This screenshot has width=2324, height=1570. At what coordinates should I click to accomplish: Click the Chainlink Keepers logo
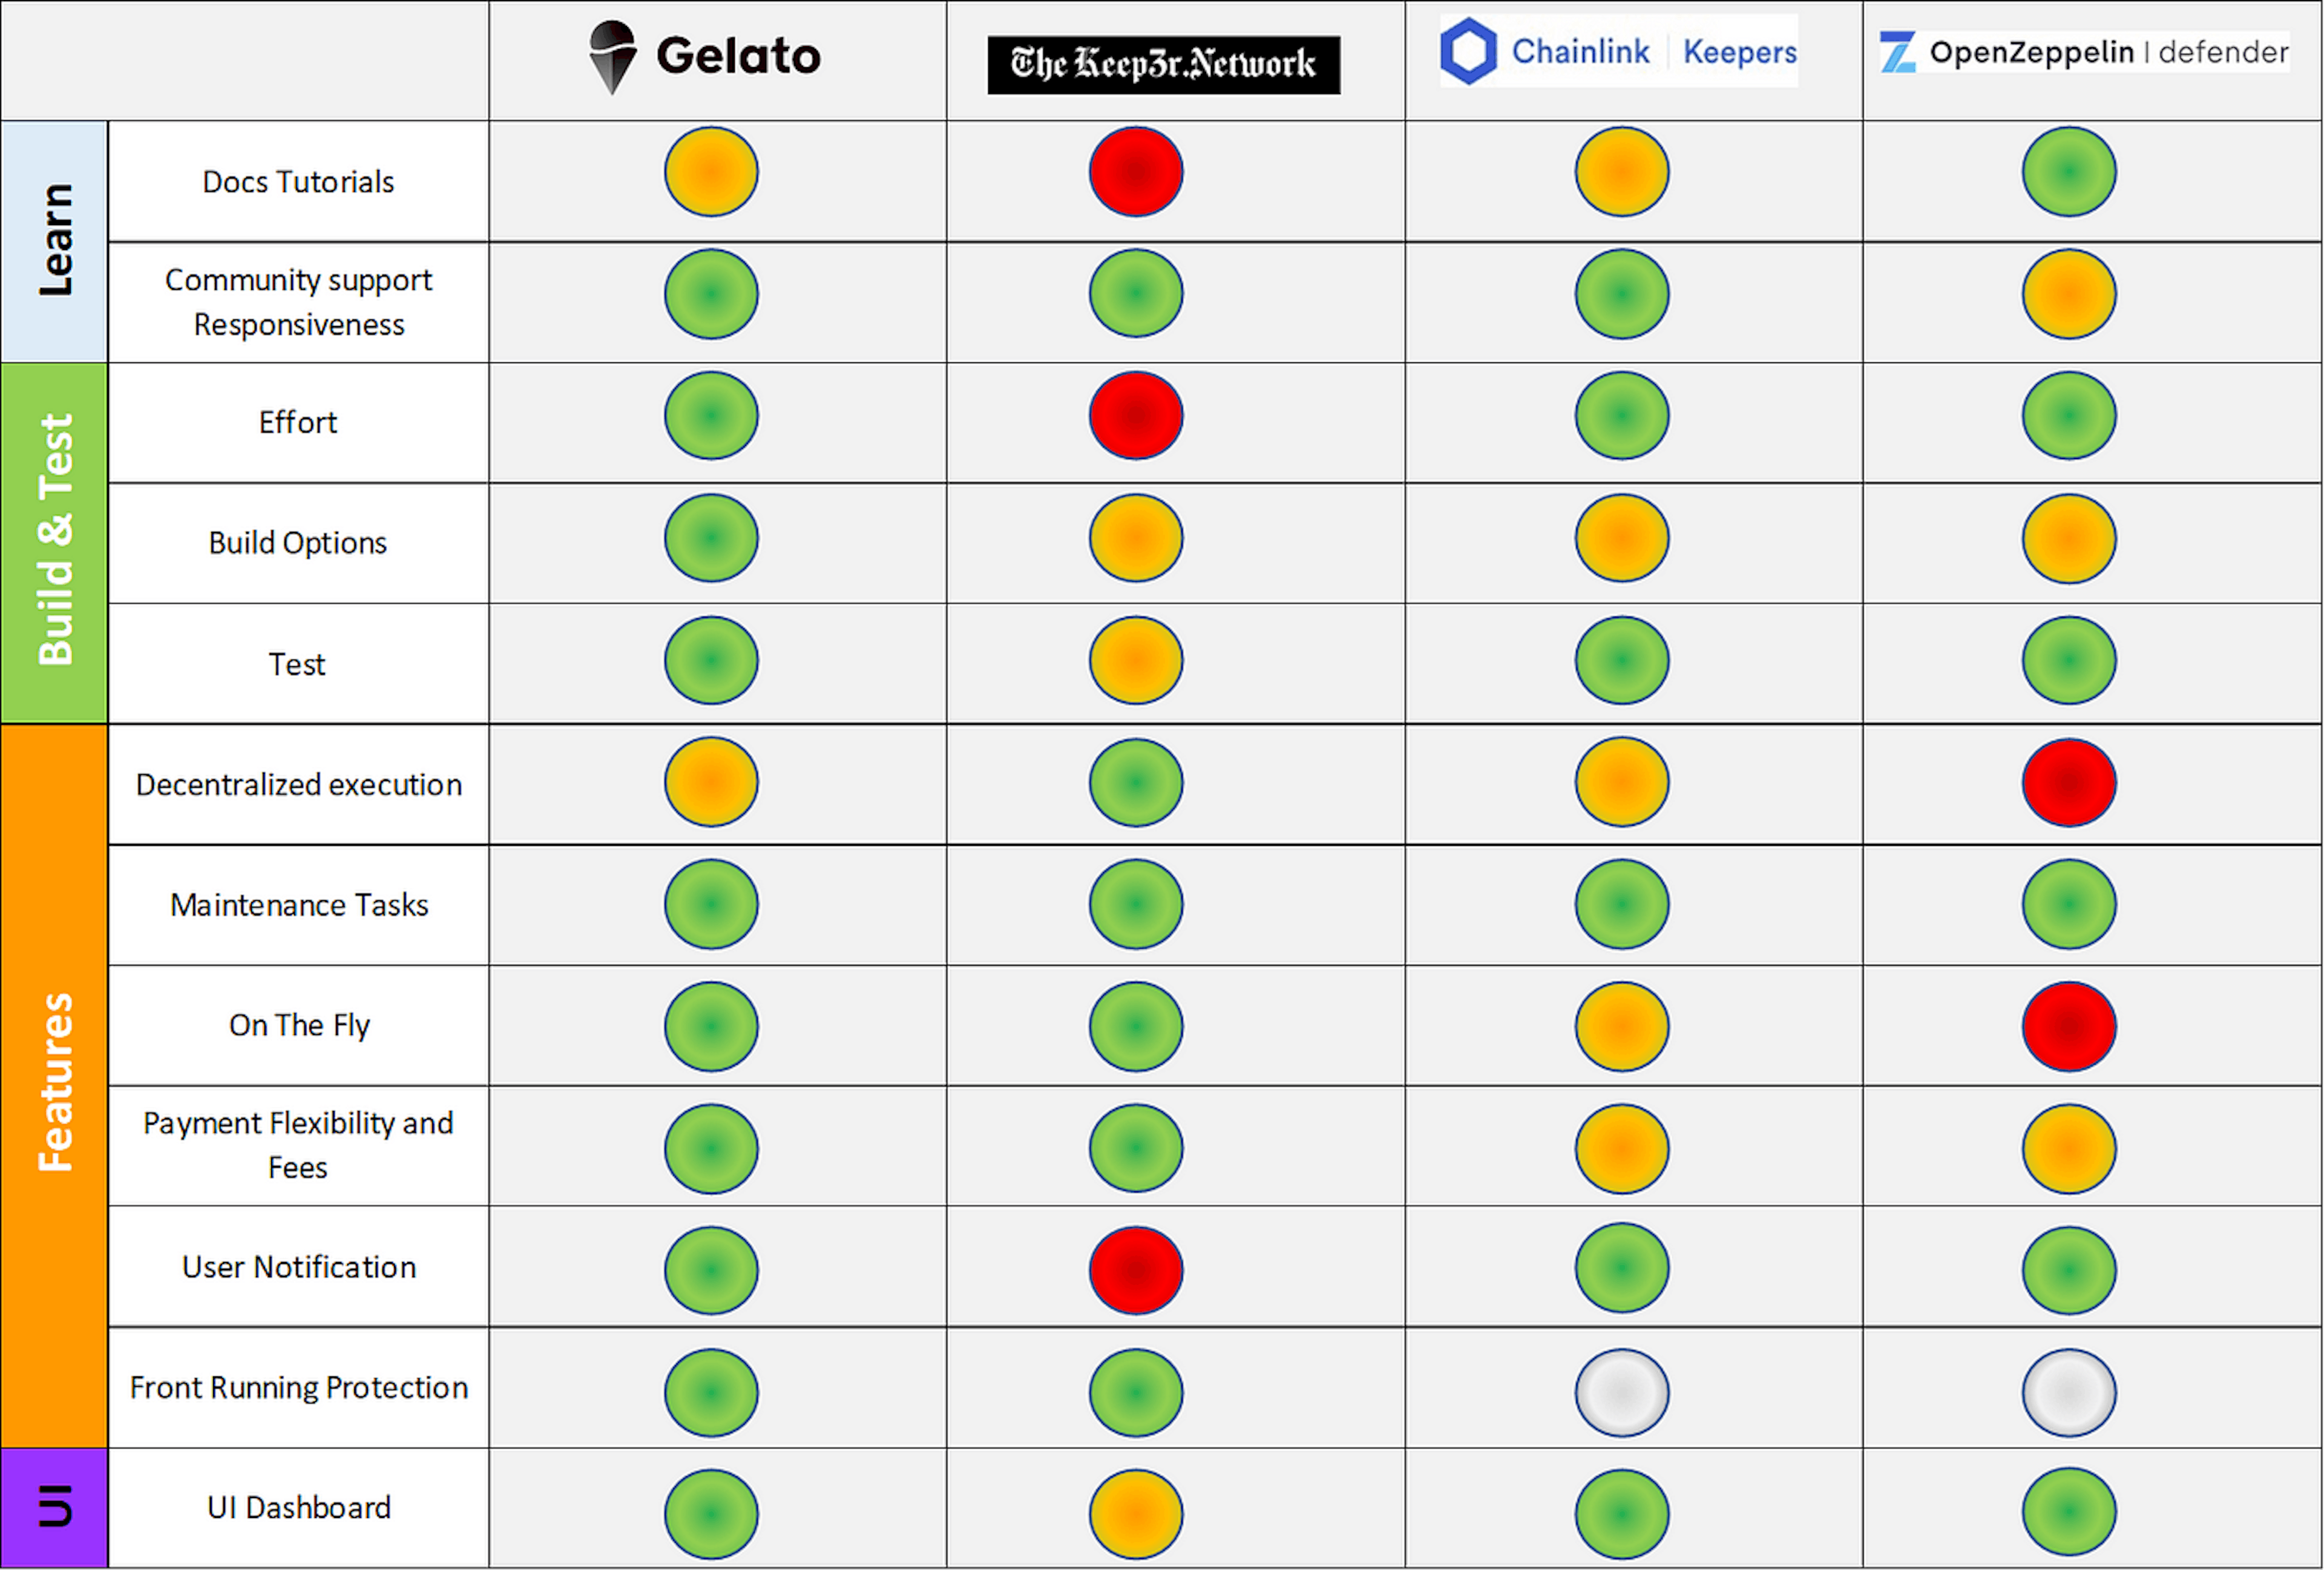1618,51
